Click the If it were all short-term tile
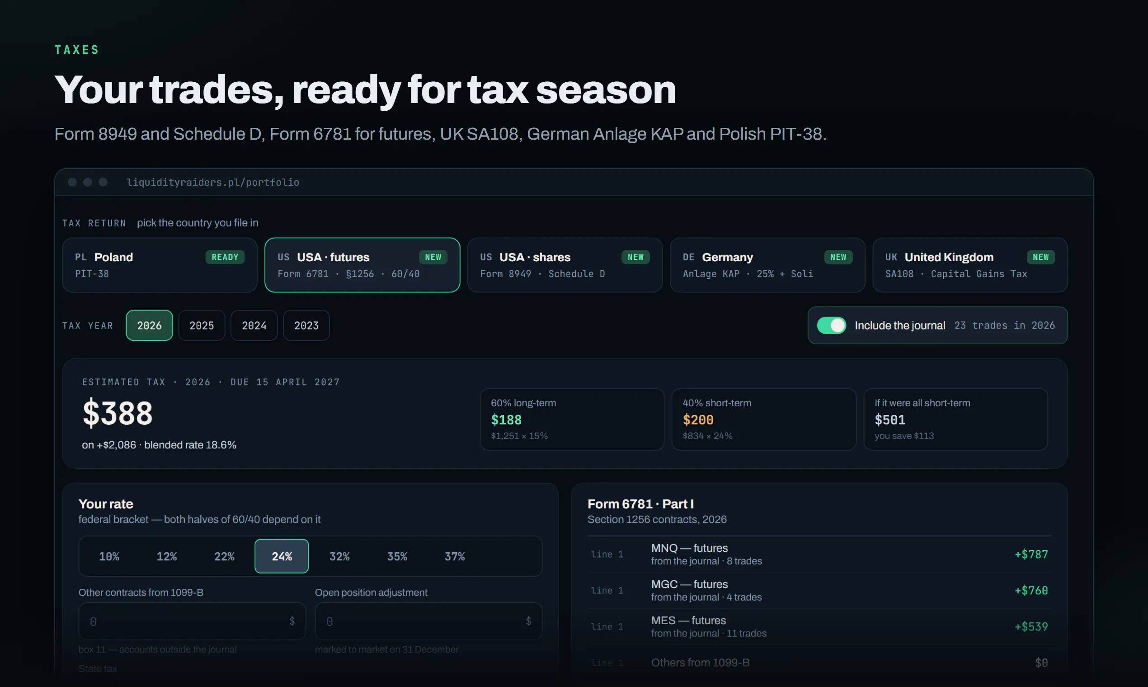Image resolution: width=1148 pixels, height=687 pixels. point(955,419)
